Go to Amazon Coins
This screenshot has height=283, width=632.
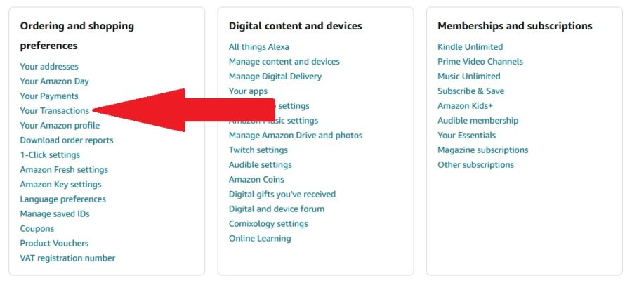click(x=256, y=179)
